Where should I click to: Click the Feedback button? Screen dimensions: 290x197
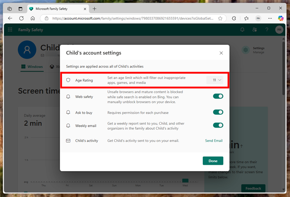click(253, 188)
